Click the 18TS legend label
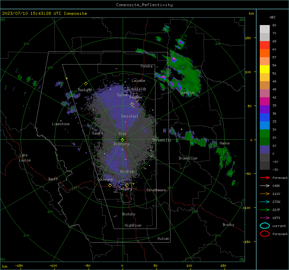 (x=276, y=218)
